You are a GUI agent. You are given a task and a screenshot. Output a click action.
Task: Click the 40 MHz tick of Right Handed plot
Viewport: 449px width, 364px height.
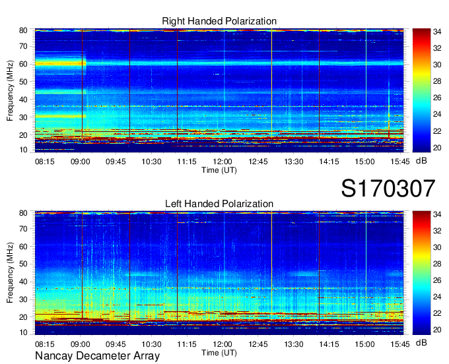pos(23,100)
